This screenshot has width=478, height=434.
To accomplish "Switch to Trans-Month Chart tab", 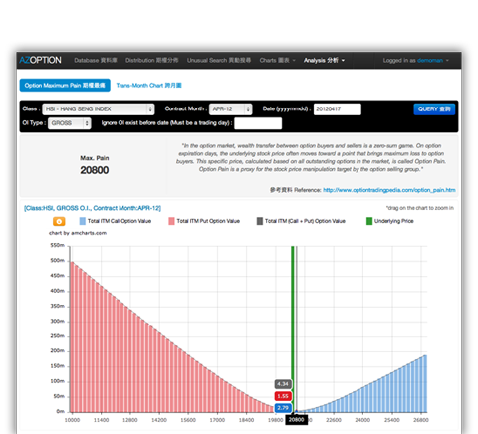I will tap(148, 86).
